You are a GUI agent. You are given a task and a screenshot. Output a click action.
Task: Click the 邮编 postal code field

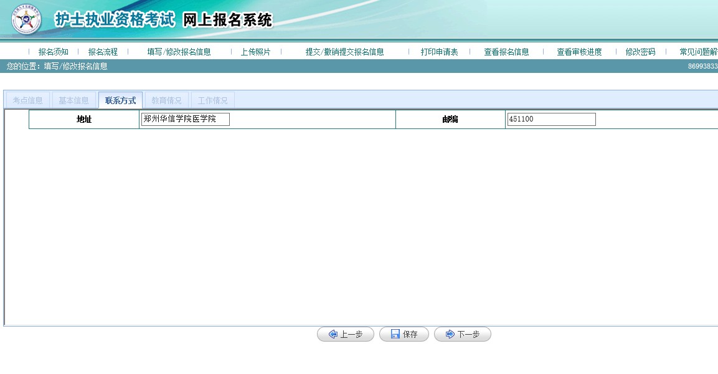click(x=551, y=119)
